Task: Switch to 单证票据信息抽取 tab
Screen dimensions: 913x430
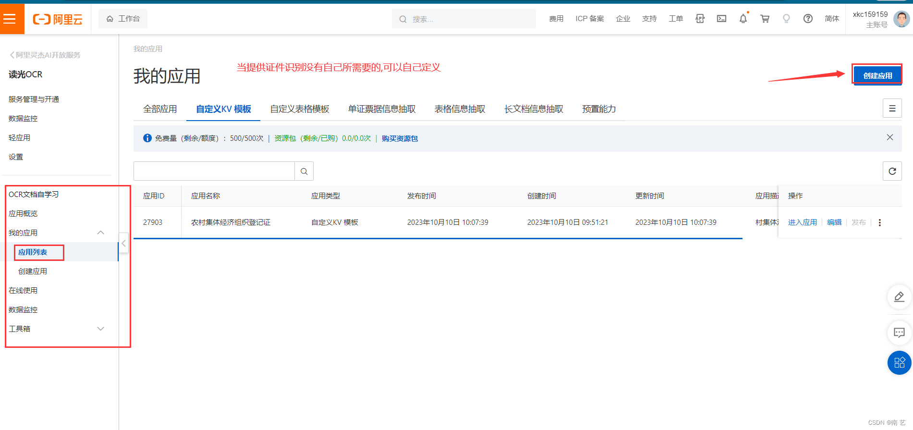Action: [x=382, y=109]
